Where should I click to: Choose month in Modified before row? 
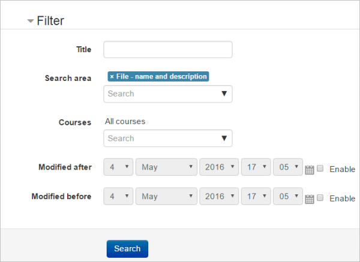click(x=166, y=197)
